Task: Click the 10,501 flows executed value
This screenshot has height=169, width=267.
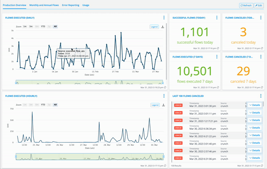Action: [x=194, y=71]
